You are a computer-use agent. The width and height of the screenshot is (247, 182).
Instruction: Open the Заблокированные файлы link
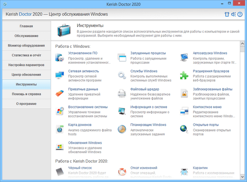tap(213, 89)
